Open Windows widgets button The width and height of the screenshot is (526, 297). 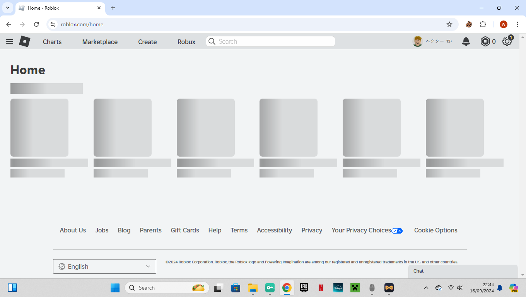point(12,288)
